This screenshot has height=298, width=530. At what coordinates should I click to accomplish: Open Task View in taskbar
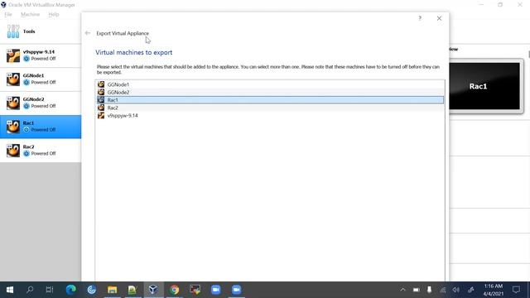point(50,290)
